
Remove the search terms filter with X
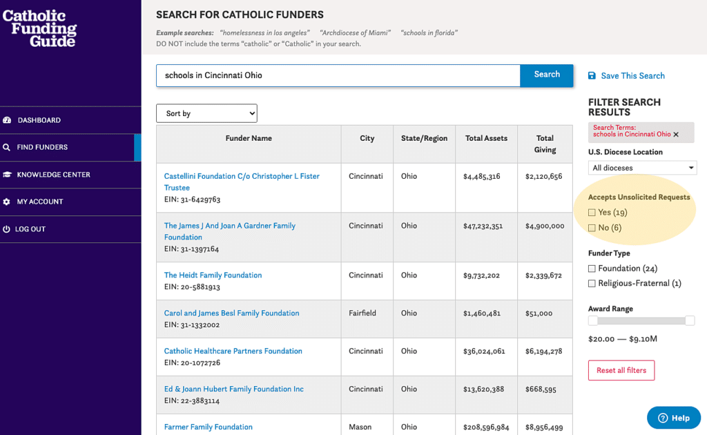pyautogui.click(x=676, y=135)
